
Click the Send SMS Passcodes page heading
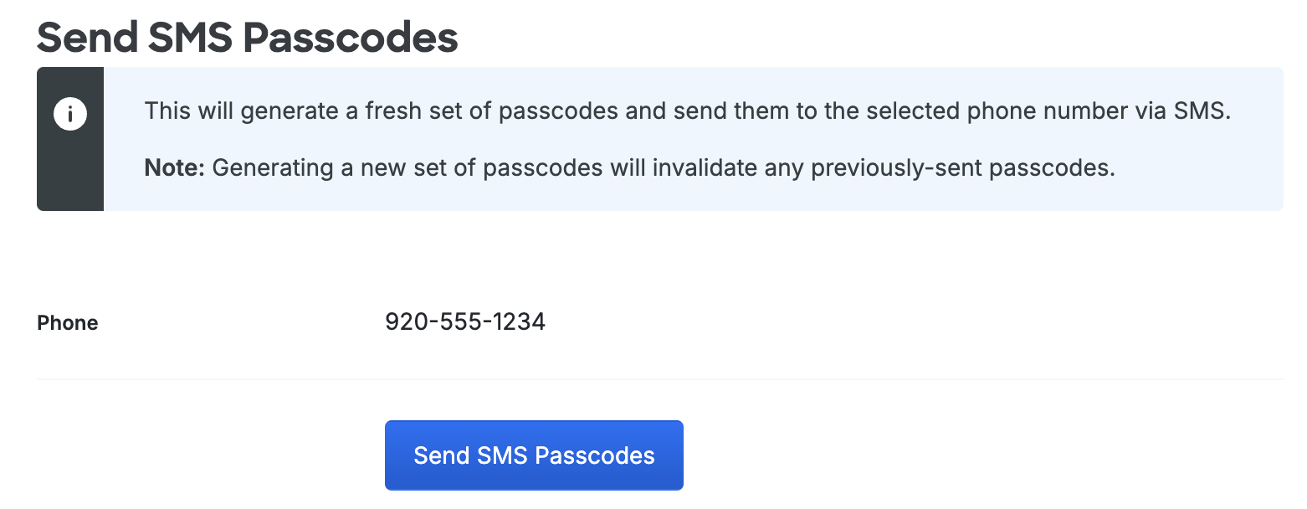tap(247, 37)
